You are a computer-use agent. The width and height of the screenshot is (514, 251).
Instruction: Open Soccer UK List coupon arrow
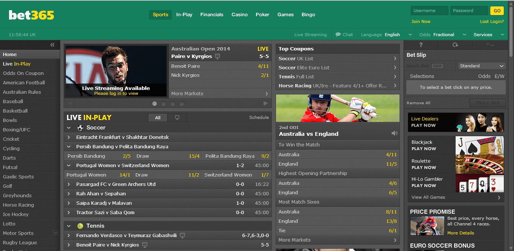coord(395,58)
